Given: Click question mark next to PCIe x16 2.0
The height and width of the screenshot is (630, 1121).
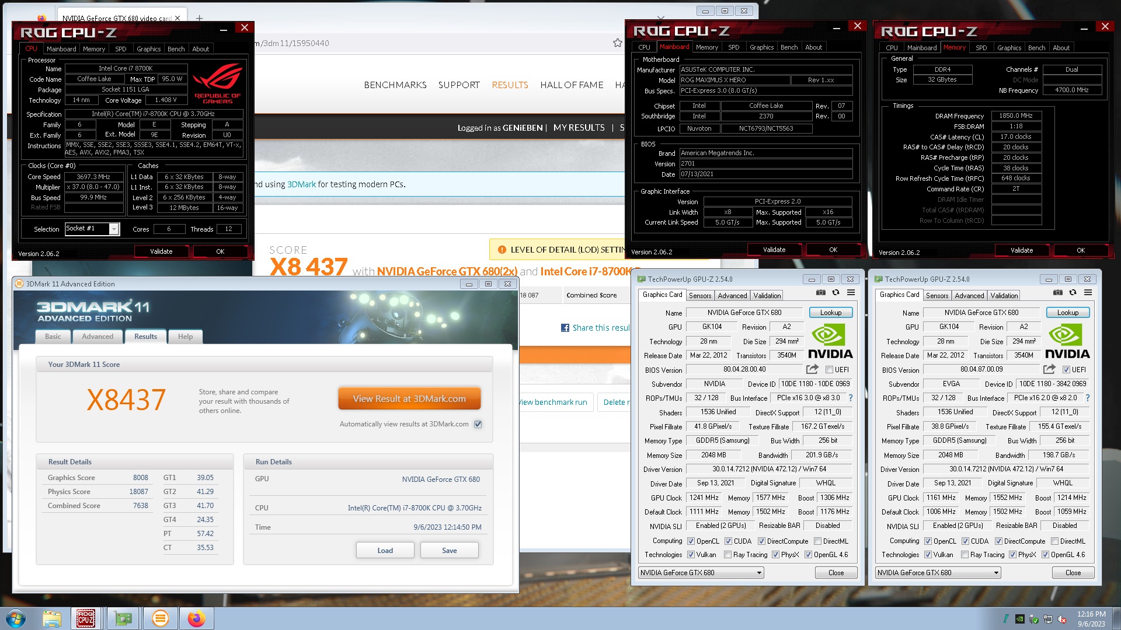Looking at the screenshot, I should click(1088, 398).
